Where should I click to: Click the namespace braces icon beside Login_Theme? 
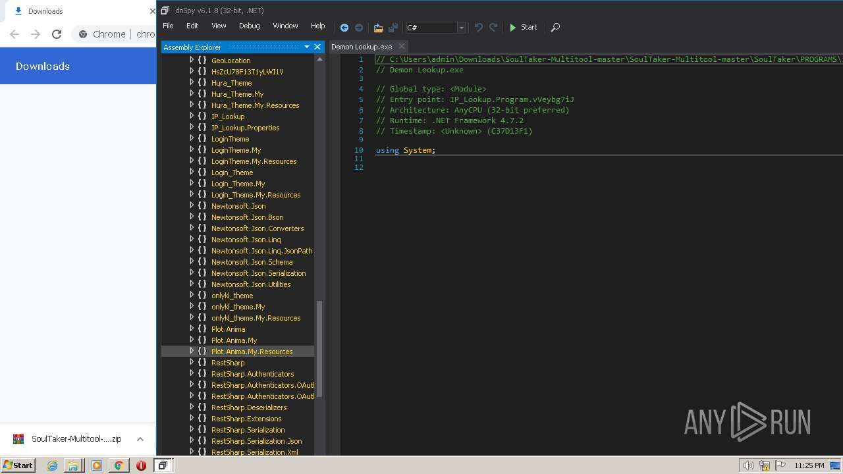coord(202,172)
